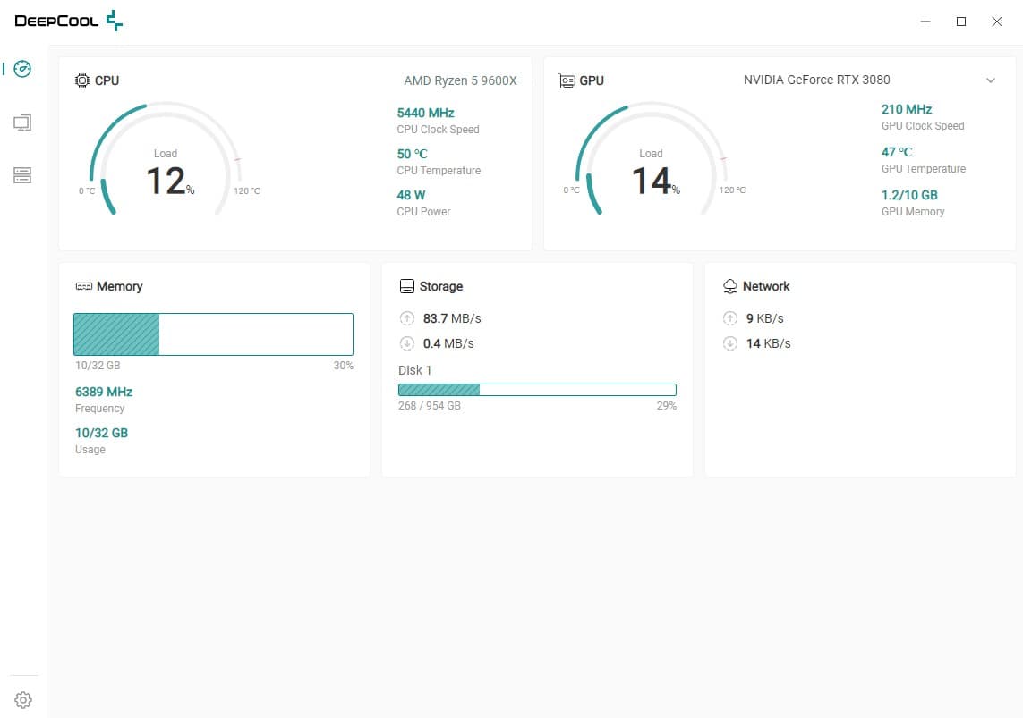The width and height of the screenshot is (1023, 718).
Task: Open the monitor display sidebar icon
Action: click(x=23, y=122)
